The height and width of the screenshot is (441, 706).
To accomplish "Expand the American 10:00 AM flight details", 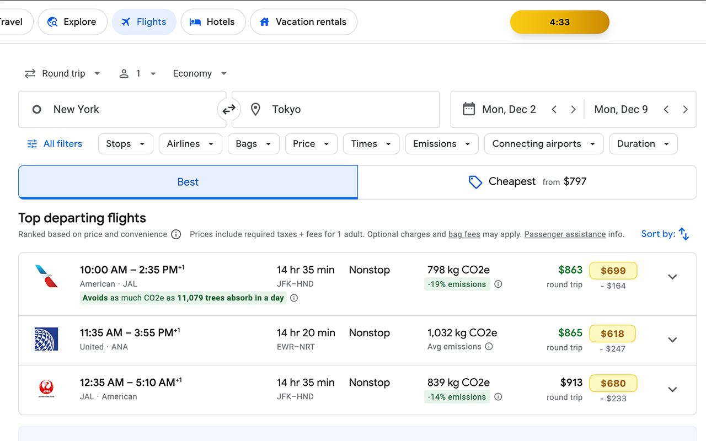I will [x=672, y=277].
